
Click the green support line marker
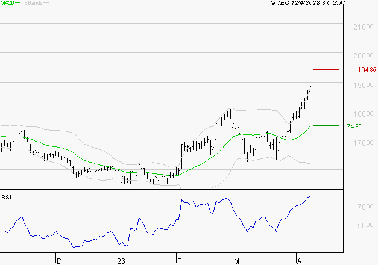pyautogui.click(x=326, y=126)
